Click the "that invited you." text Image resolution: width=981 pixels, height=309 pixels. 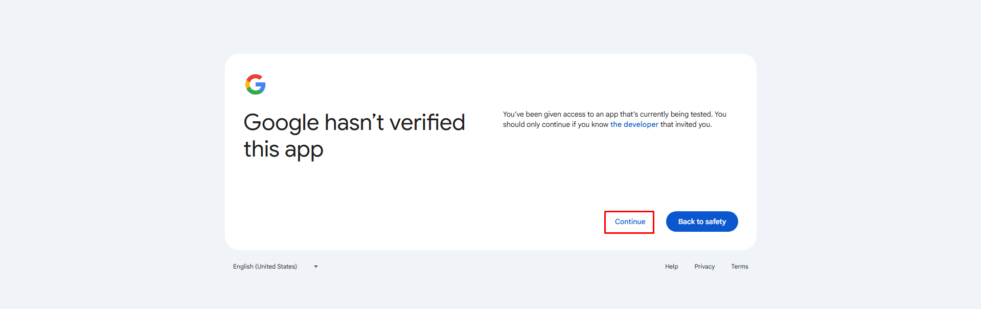[x=686, y=124]
